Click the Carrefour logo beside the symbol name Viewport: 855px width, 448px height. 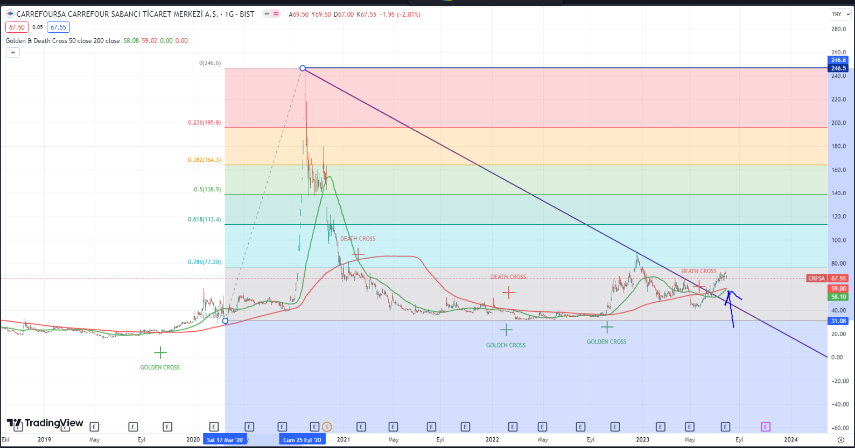[x=10, y=14]
